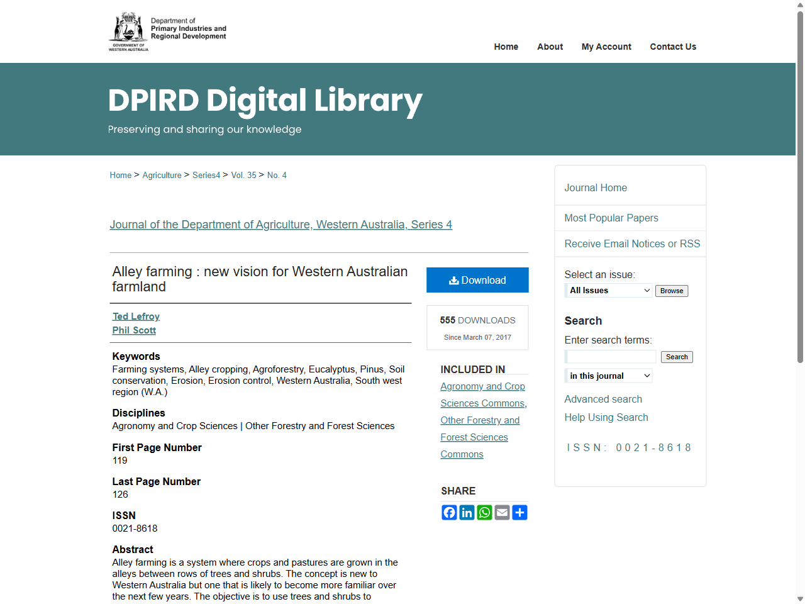Click the first page number 119
The height and width of the screenshot is (604, 805).
click(119, 461)
